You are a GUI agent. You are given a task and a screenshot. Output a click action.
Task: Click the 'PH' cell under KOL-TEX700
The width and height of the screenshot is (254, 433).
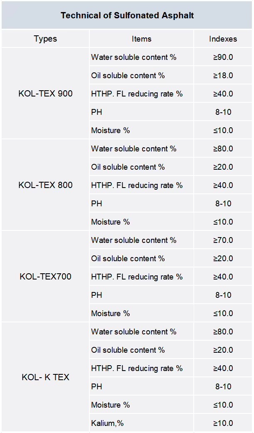(x=141, y=294)
